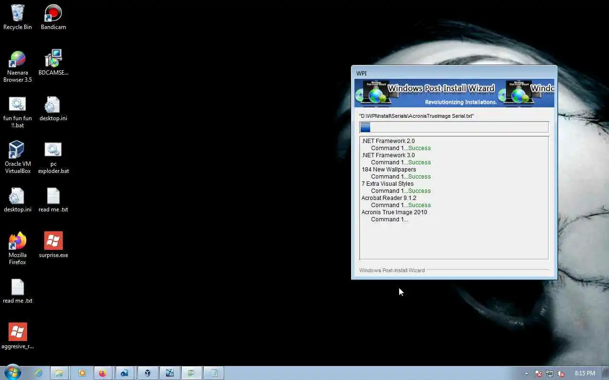This screenshot has width=609, height=380.
Task: Select desktop.ini below Oracle VM VirtualBox
Action: (18, 199)
